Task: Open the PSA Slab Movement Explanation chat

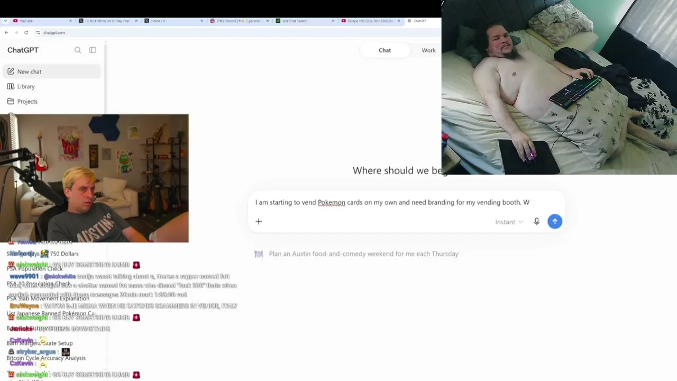Action: click(48, 298)
